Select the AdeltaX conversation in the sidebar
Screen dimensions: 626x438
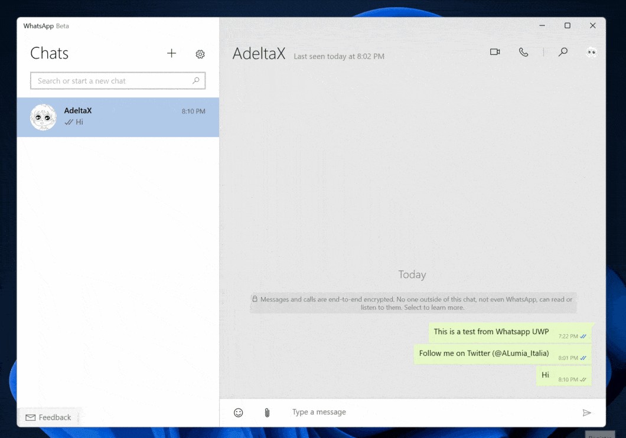point(118,117)
